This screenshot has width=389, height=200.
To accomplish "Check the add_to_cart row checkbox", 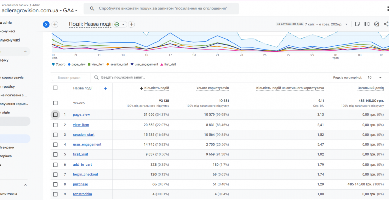I will 55,165.
